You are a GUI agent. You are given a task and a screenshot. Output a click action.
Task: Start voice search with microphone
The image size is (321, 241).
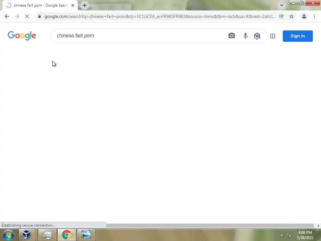pyautogui.click(x=245, y=36)
